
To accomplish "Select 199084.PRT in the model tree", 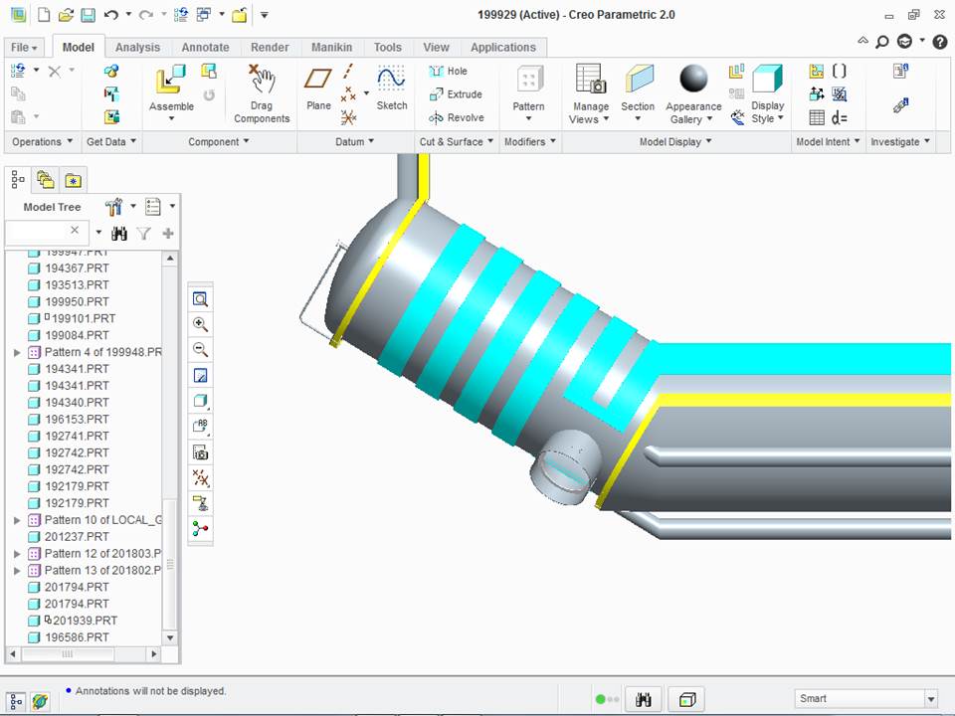I will (77, 335).
